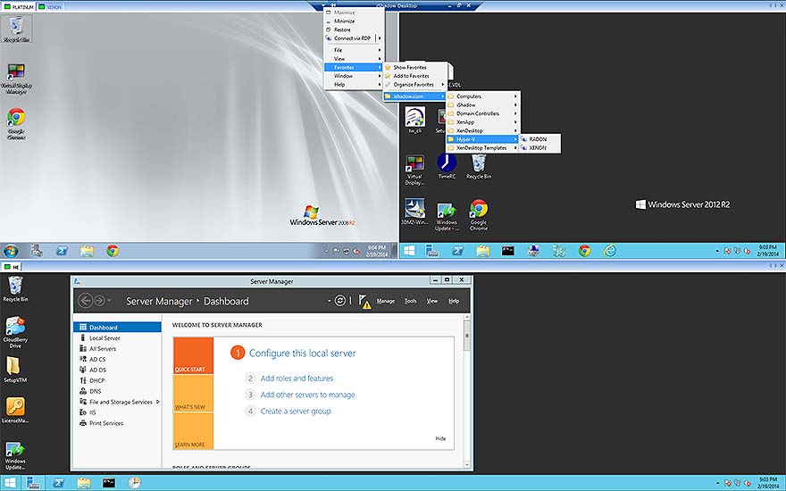The image size is (786, 491).
Task: Go back in Server Manager
Action: point(86,301)
